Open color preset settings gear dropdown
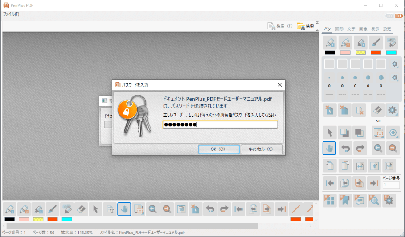 pos(395,64)
